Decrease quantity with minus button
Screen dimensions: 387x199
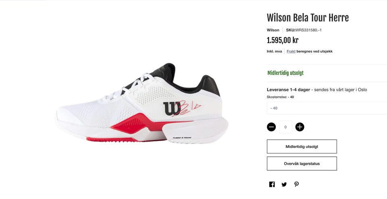coord(271,127)
